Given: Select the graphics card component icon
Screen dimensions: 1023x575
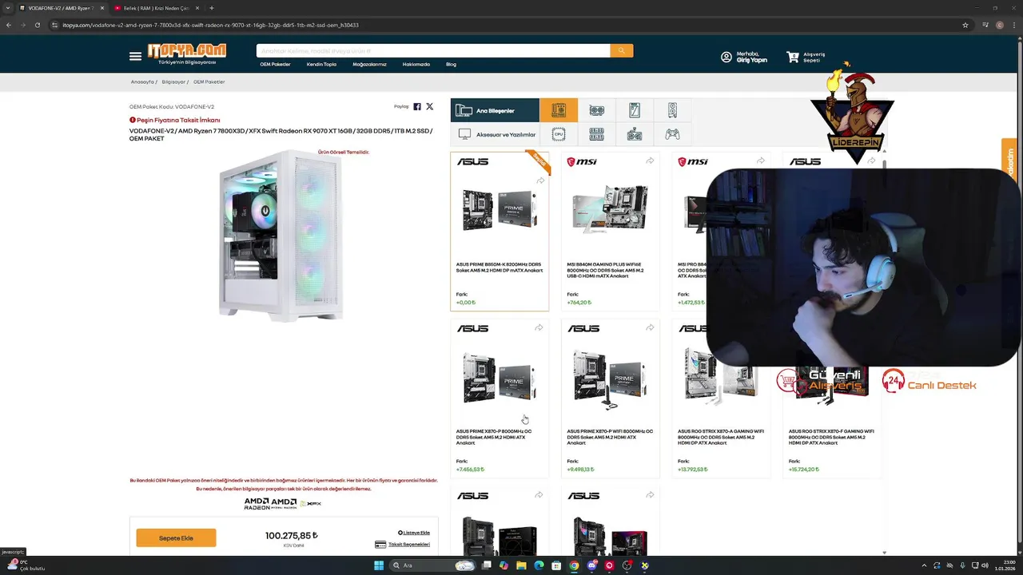Looking at the screenshot, I should [597, 110].
